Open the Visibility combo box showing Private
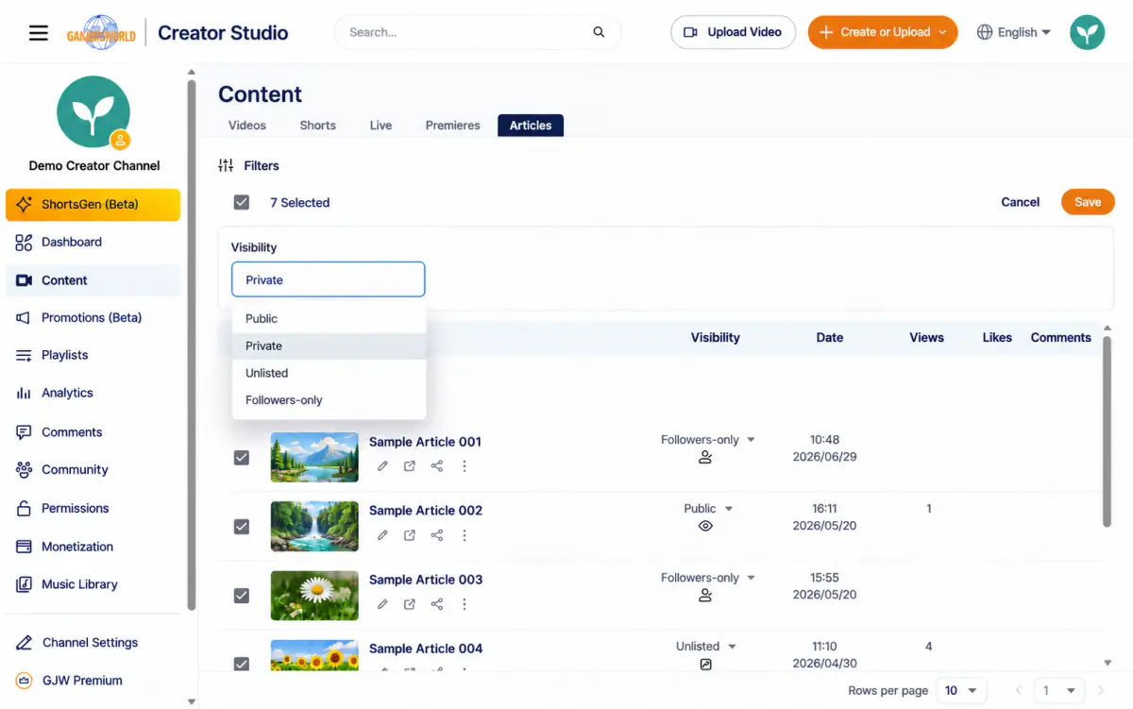This screenshot has width=1133, height=709. (329, 280)
